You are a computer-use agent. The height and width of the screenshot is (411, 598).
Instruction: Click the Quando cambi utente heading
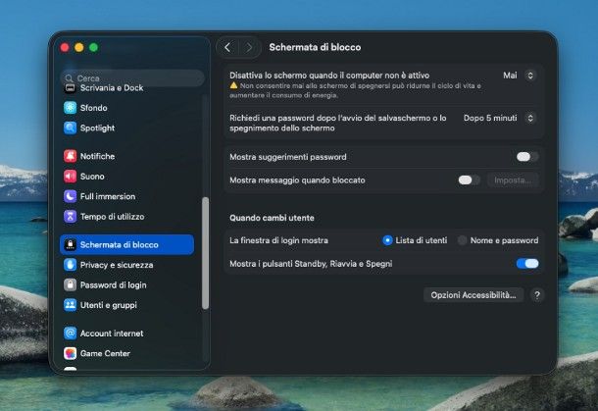[x=272, y=218]
